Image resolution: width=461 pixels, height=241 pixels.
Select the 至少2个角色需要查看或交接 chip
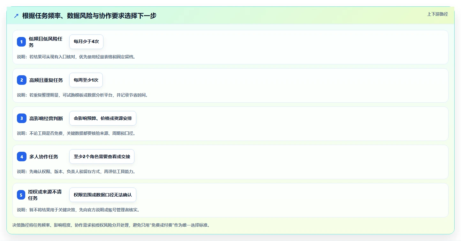[x=102, y=157]
